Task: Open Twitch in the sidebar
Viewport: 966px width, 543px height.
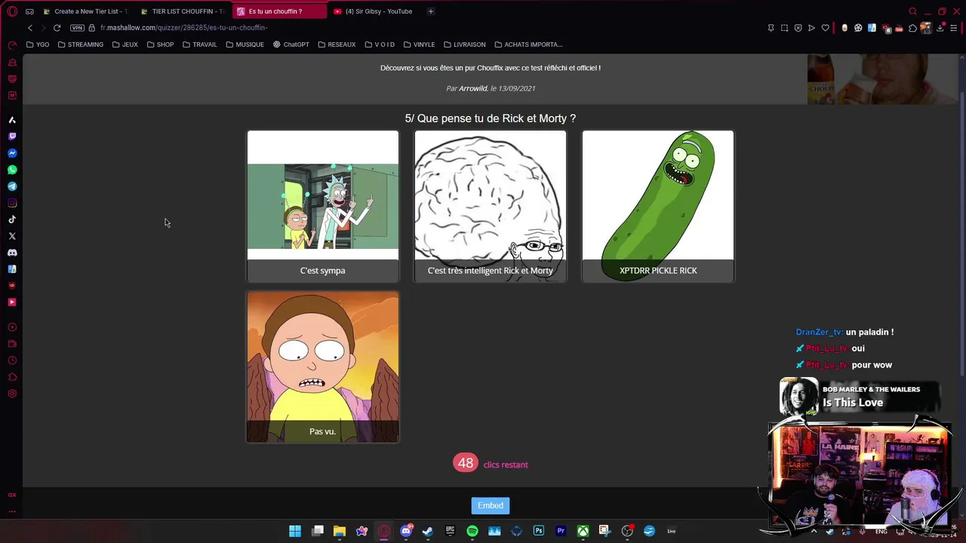Action: (12, 137)
